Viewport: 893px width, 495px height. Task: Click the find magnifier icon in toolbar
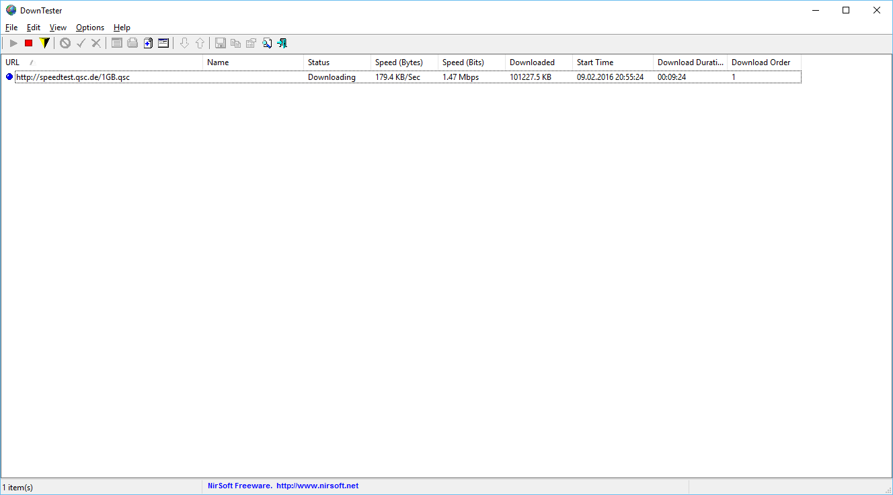click(267, 43)
